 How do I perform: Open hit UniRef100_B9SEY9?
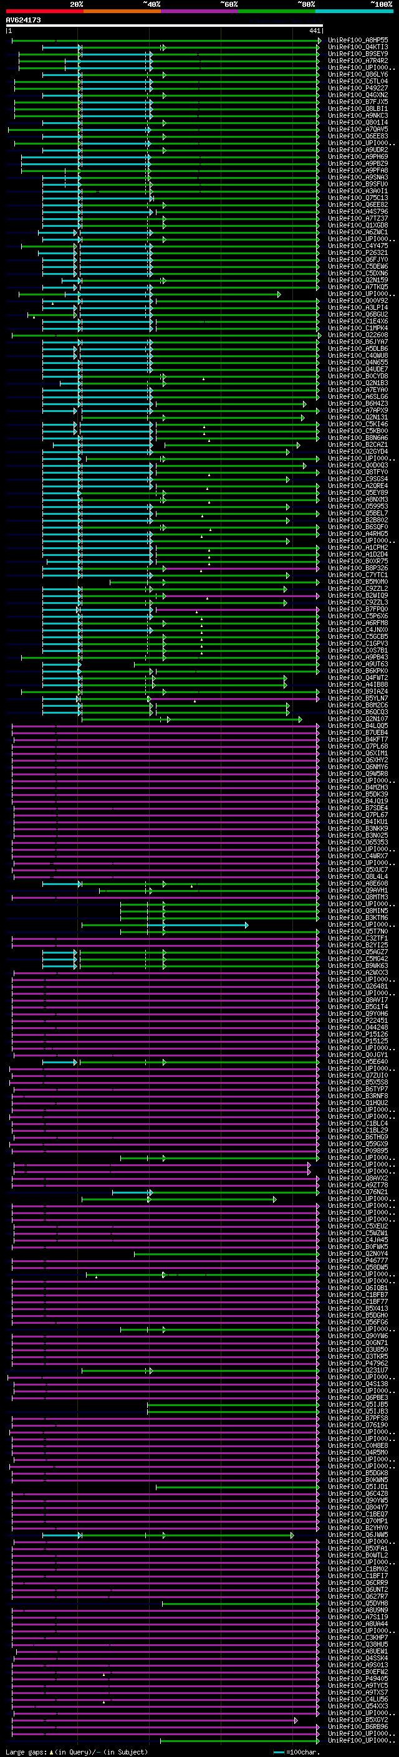click(x=358, y=54)
